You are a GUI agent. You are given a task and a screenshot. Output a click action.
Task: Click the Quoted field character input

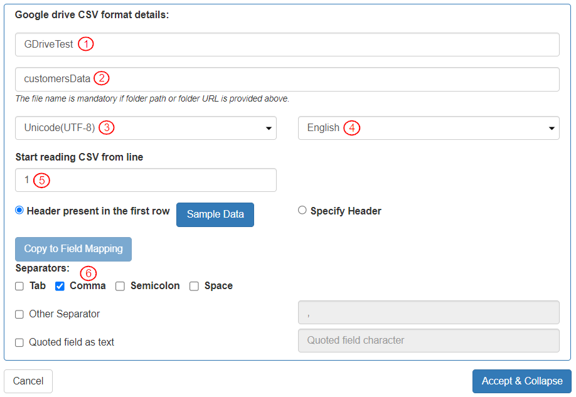(428, 341)
